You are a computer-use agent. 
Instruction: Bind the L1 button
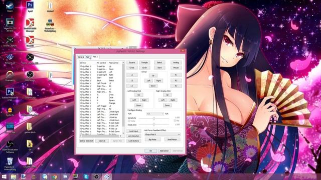[x=132, y=75]
